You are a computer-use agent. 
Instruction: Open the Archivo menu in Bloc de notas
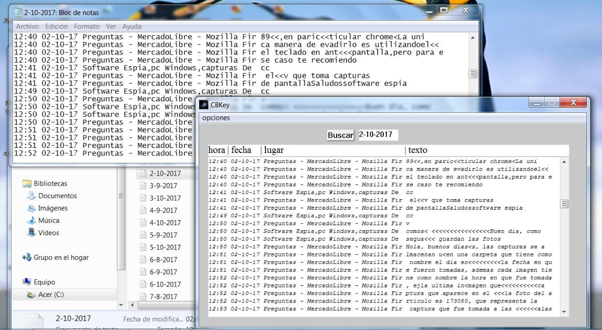27,26
